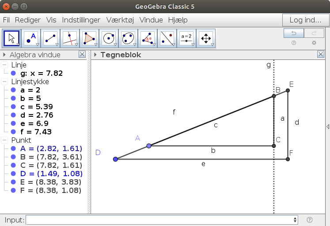Collapse the Linje group
The width and height of the screenshot is (330, 226).
pos(4,65)
